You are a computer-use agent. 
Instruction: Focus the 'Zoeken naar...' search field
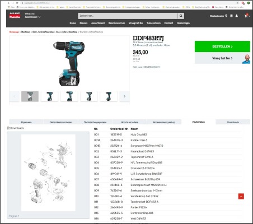(x=128, y=16)
